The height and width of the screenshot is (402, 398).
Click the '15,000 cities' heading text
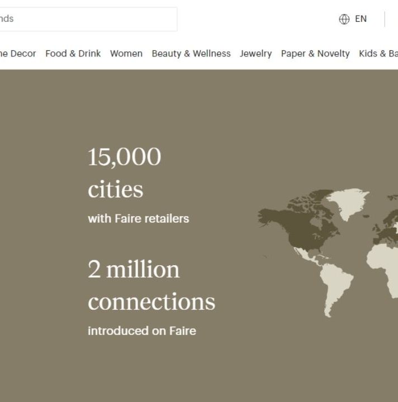coord(125,173)
